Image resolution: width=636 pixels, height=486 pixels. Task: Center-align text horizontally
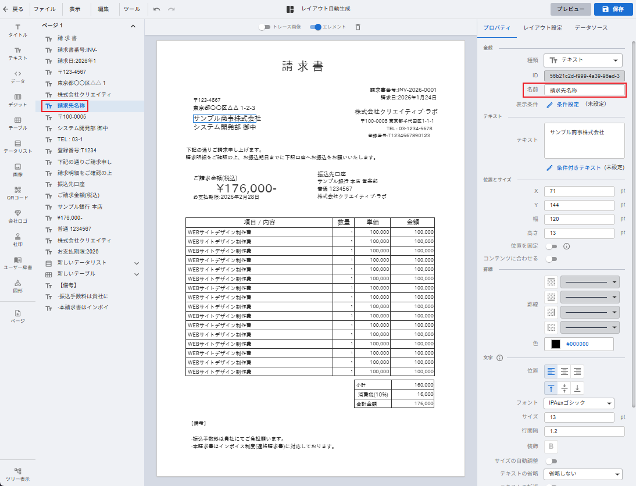564,371
